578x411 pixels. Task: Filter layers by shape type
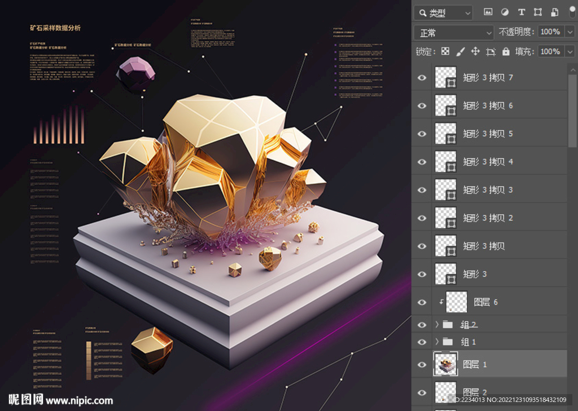537,12
